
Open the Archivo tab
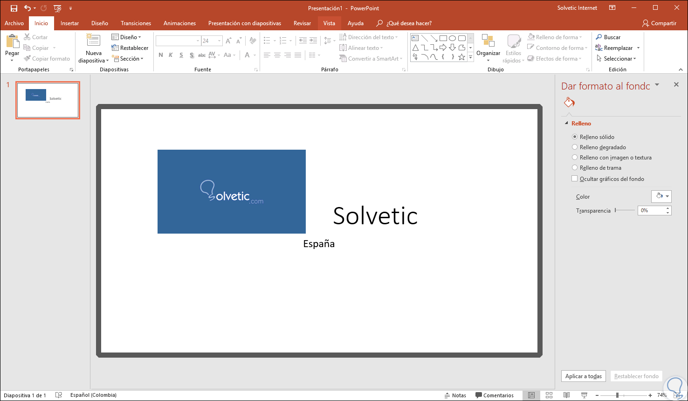(14, 23)
